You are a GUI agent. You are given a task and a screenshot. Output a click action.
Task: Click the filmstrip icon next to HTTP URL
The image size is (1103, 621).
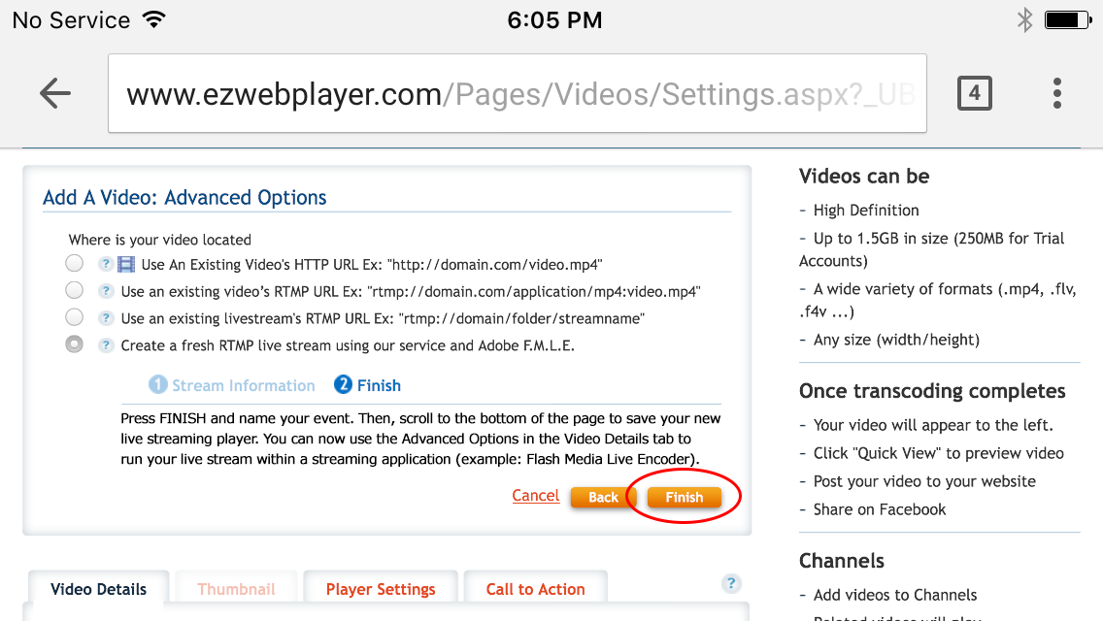tap(126, 264)
